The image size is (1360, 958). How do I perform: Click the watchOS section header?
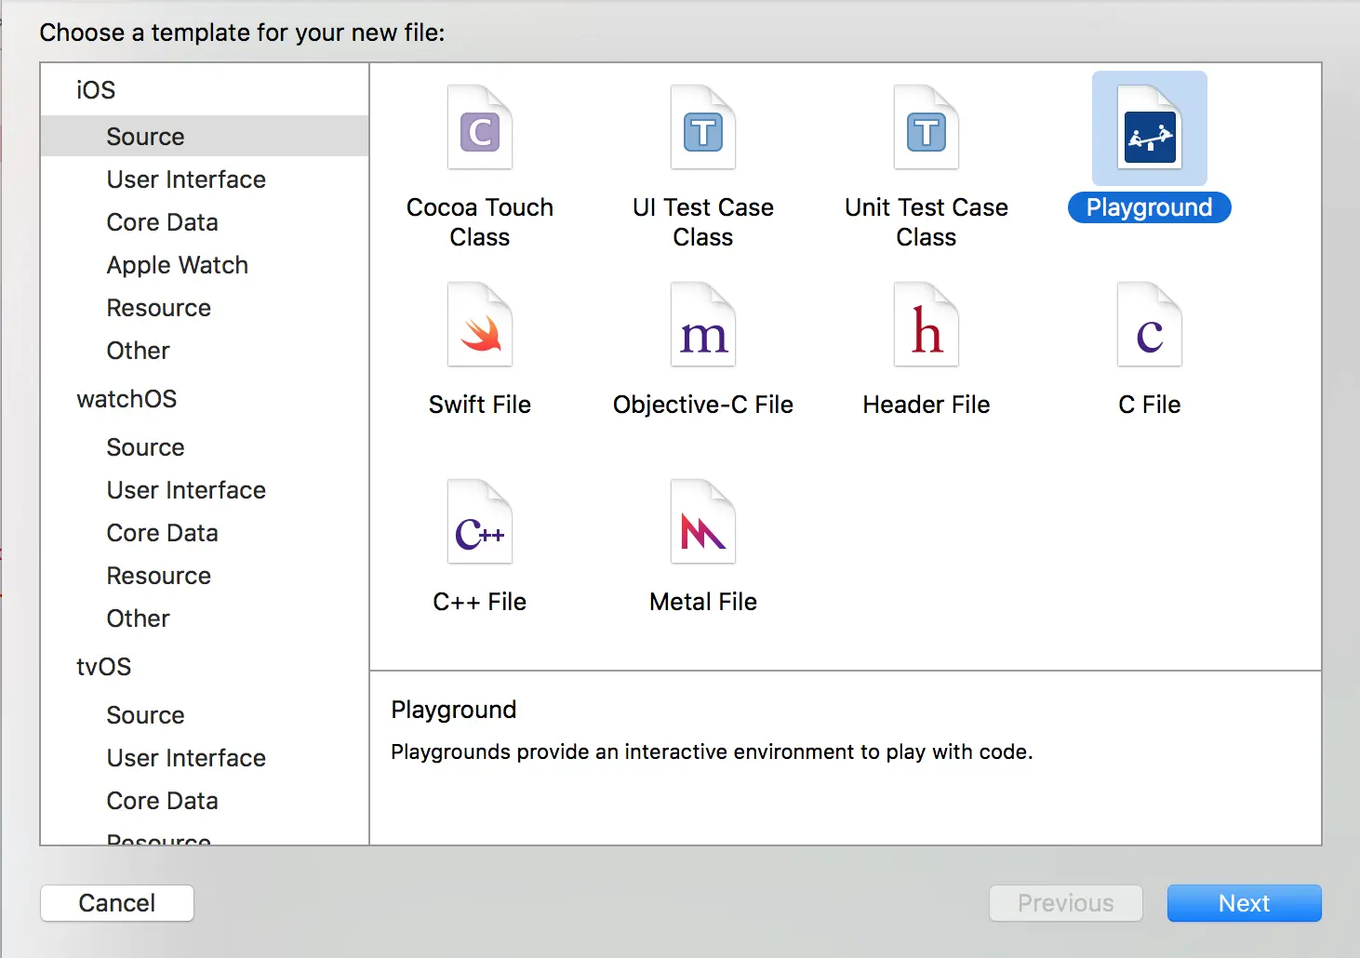pyautogui.click(x=127, y=399)
